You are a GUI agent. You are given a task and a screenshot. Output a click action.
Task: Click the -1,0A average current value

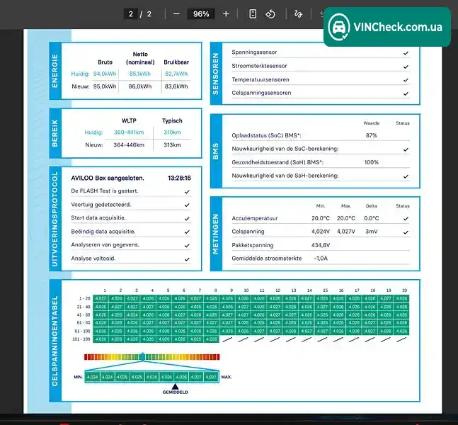[321, 259]
